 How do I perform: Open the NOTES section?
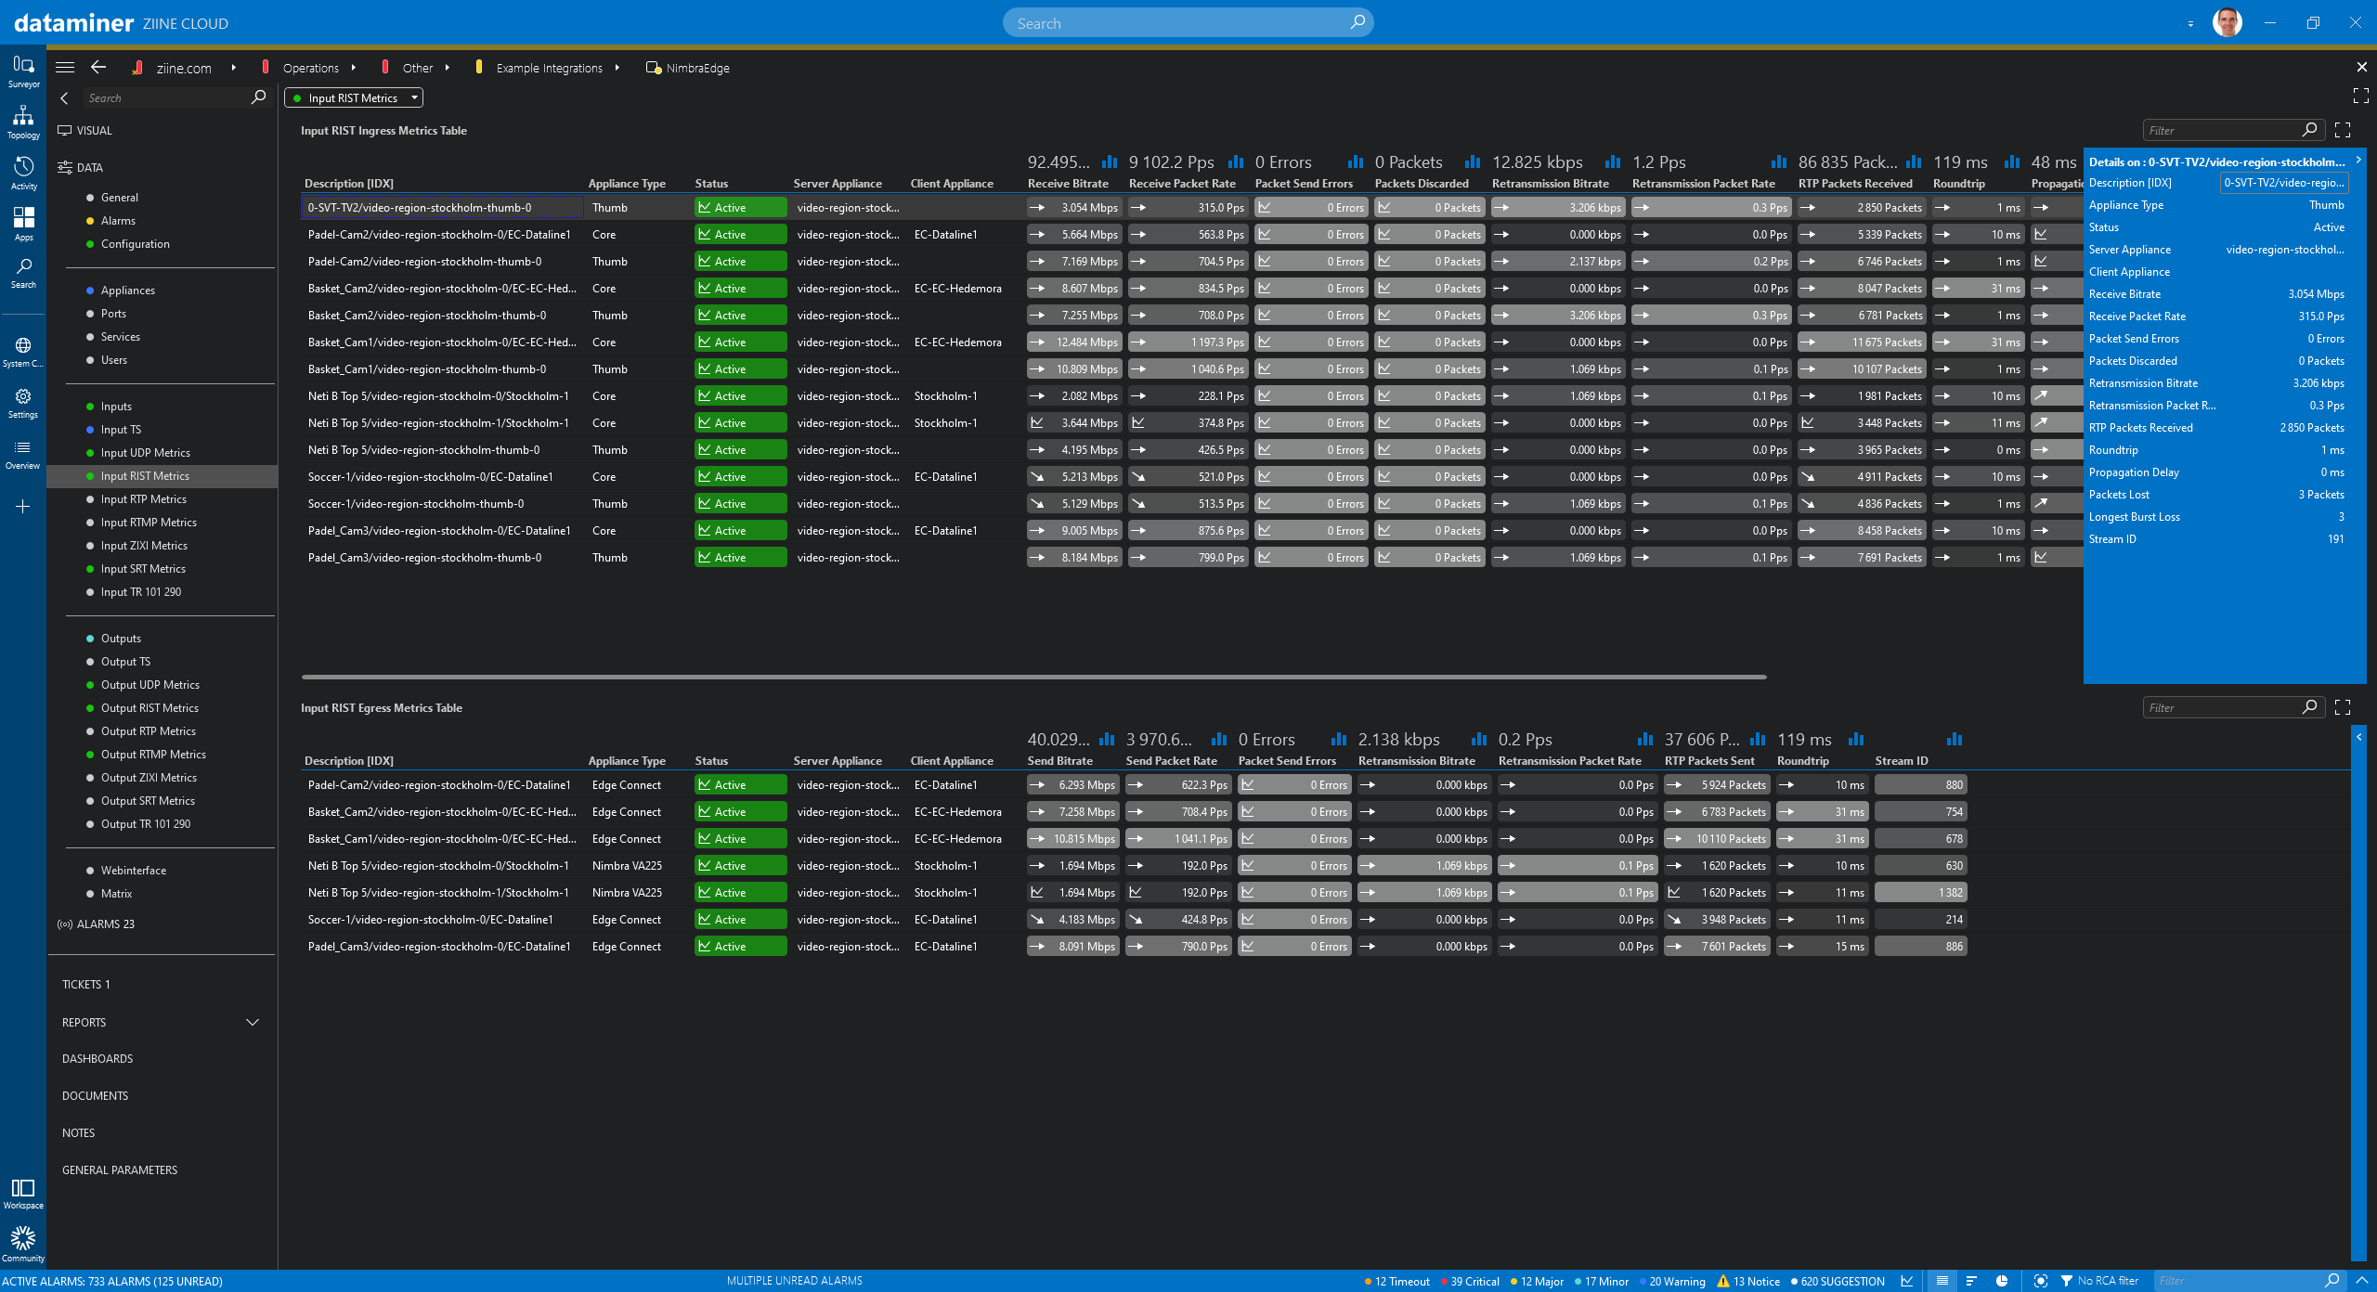pos(78,1133)
